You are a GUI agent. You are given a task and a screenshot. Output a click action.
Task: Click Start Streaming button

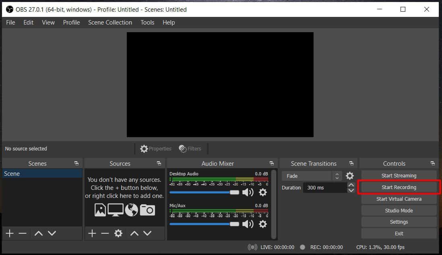399,175
